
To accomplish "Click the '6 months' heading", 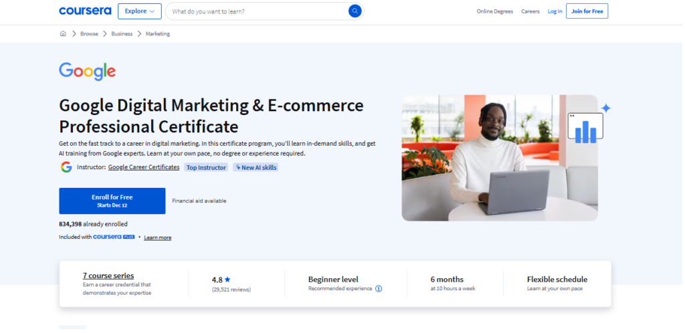I will [x=447, y=280].
